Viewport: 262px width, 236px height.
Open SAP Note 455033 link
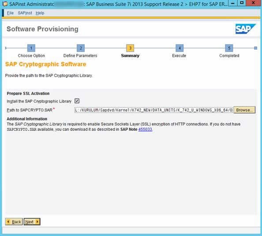(145, 129)
